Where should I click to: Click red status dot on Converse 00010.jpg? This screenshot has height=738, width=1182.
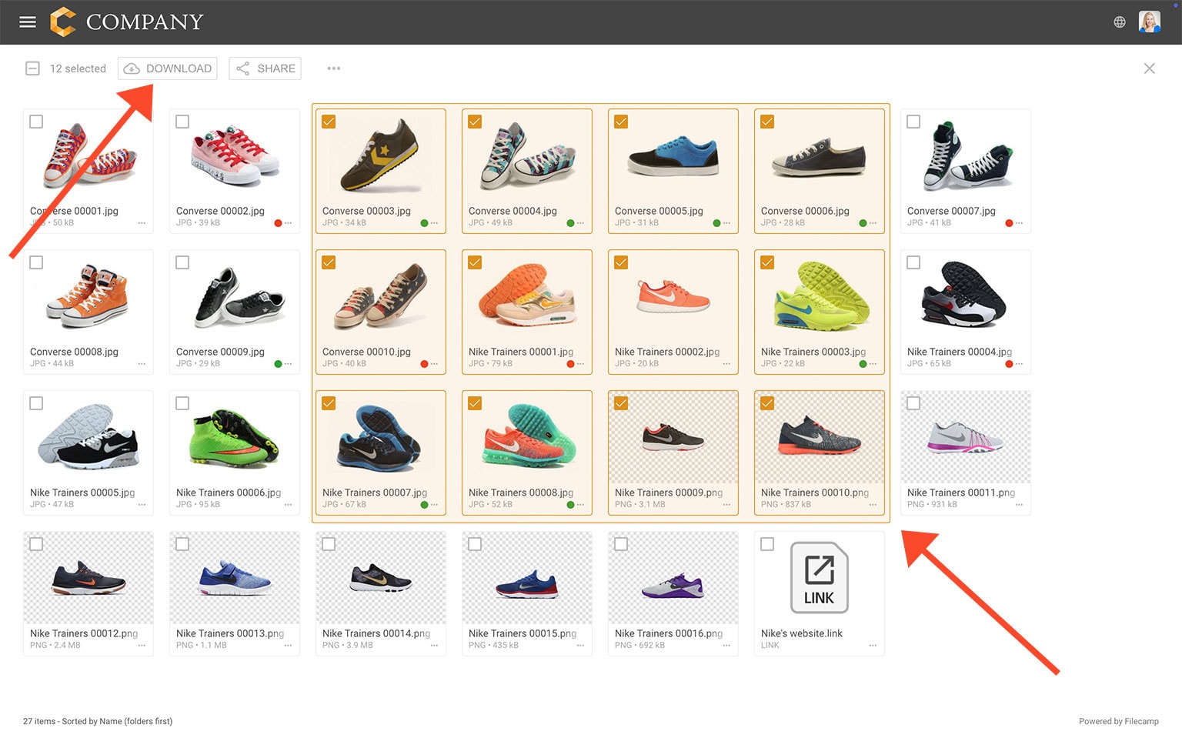pyautogui.click(x=424, y=364)
